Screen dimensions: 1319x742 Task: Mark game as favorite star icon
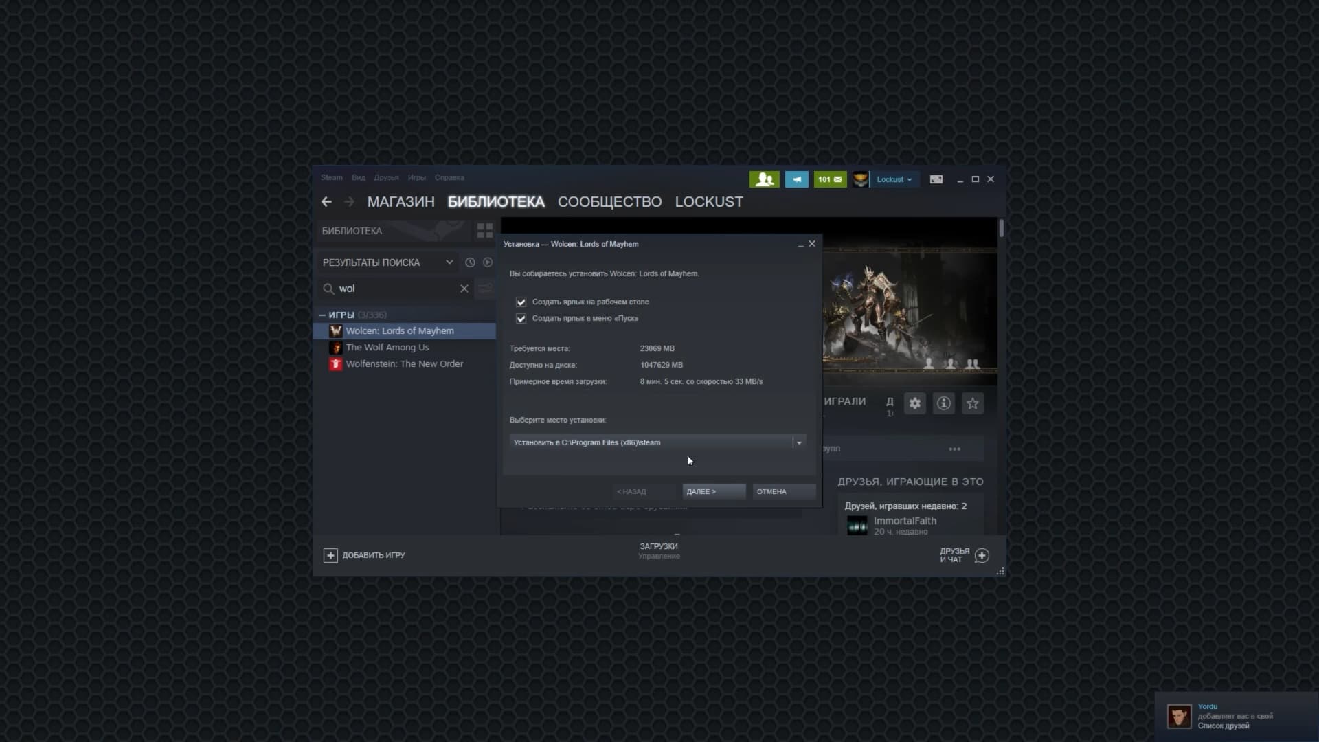coord(972,404)
